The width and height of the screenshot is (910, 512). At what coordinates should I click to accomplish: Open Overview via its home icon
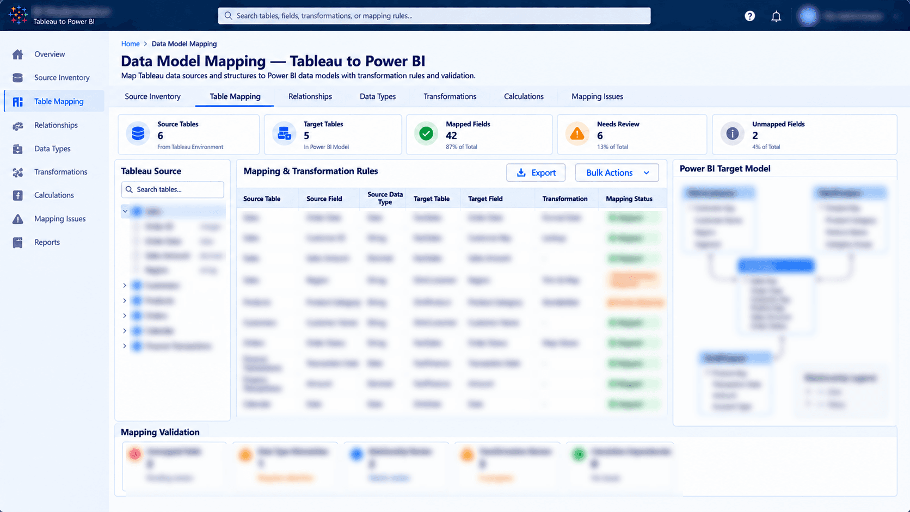coord(18,54)
